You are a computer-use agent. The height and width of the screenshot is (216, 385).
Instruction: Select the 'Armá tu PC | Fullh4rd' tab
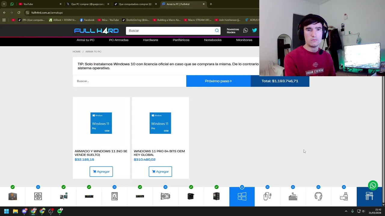click(x=183, y=4)
